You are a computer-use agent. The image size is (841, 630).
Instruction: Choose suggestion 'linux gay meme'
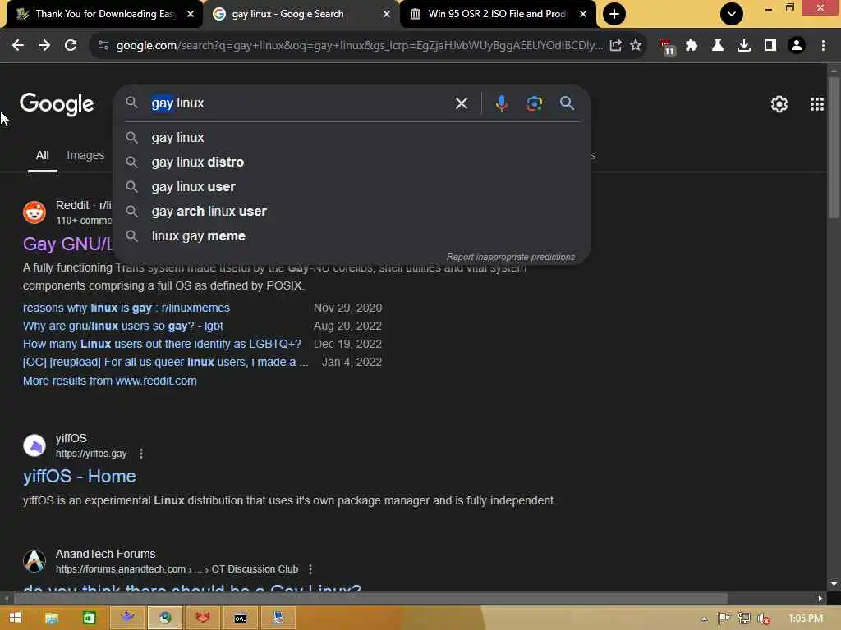(x=352, y=235)
